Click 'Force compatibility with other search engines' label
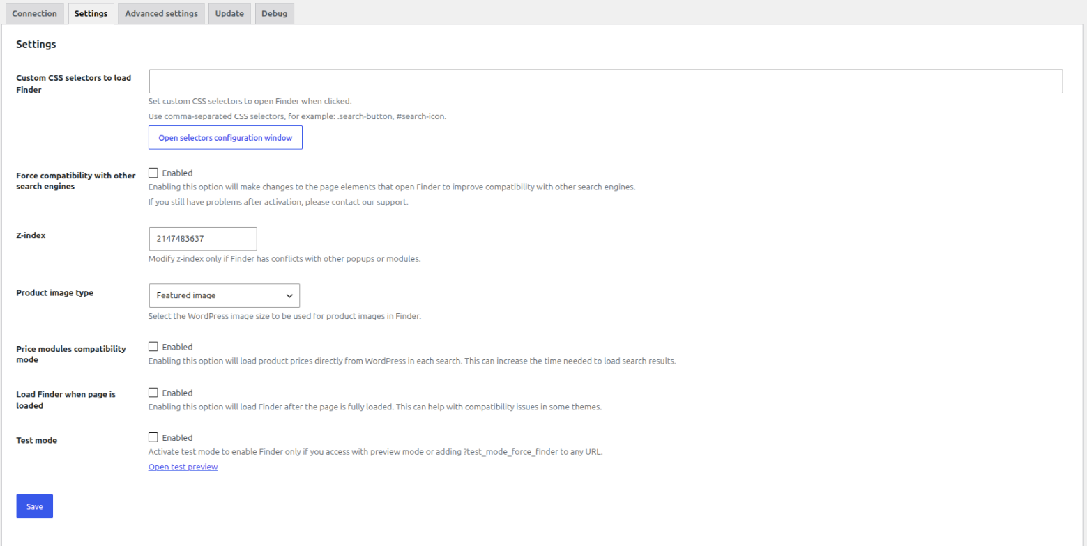This screenshot has width=1087, height=546. point(75,181)
